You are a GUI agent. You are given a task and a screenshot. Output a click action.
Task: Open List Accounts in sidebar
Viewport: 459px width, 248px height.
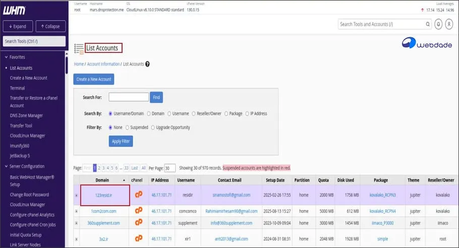point(21,68)
